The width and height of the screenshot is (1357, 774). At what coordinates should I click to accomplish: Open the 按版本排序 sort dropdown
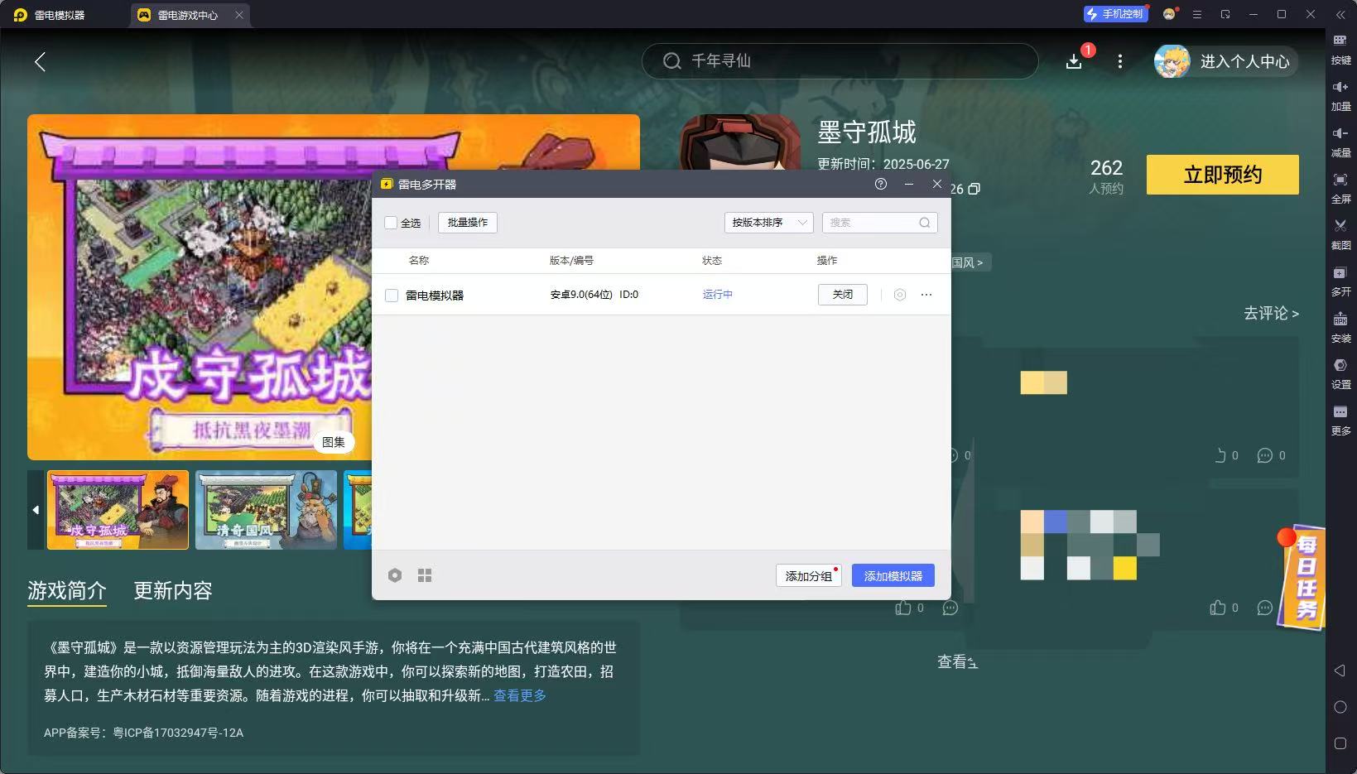(x=769, y=223)
